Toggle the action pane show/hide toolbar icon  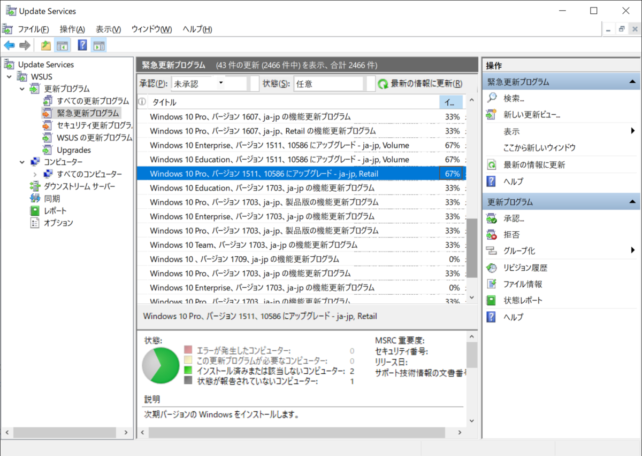[98, 45]
